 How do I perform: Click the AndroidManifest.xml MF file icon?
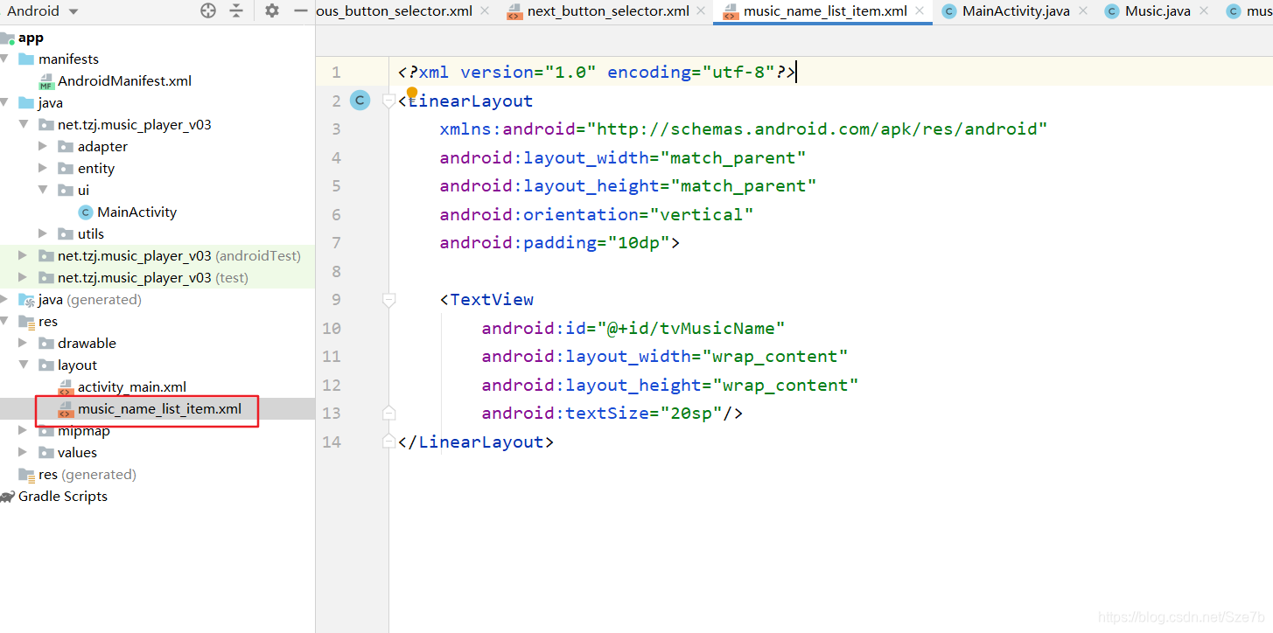point(46,81)
